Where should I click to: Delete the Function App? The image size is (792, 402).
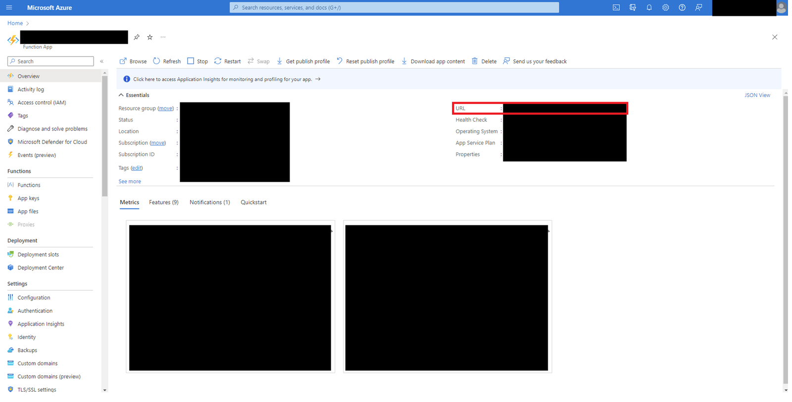[484, 61]
